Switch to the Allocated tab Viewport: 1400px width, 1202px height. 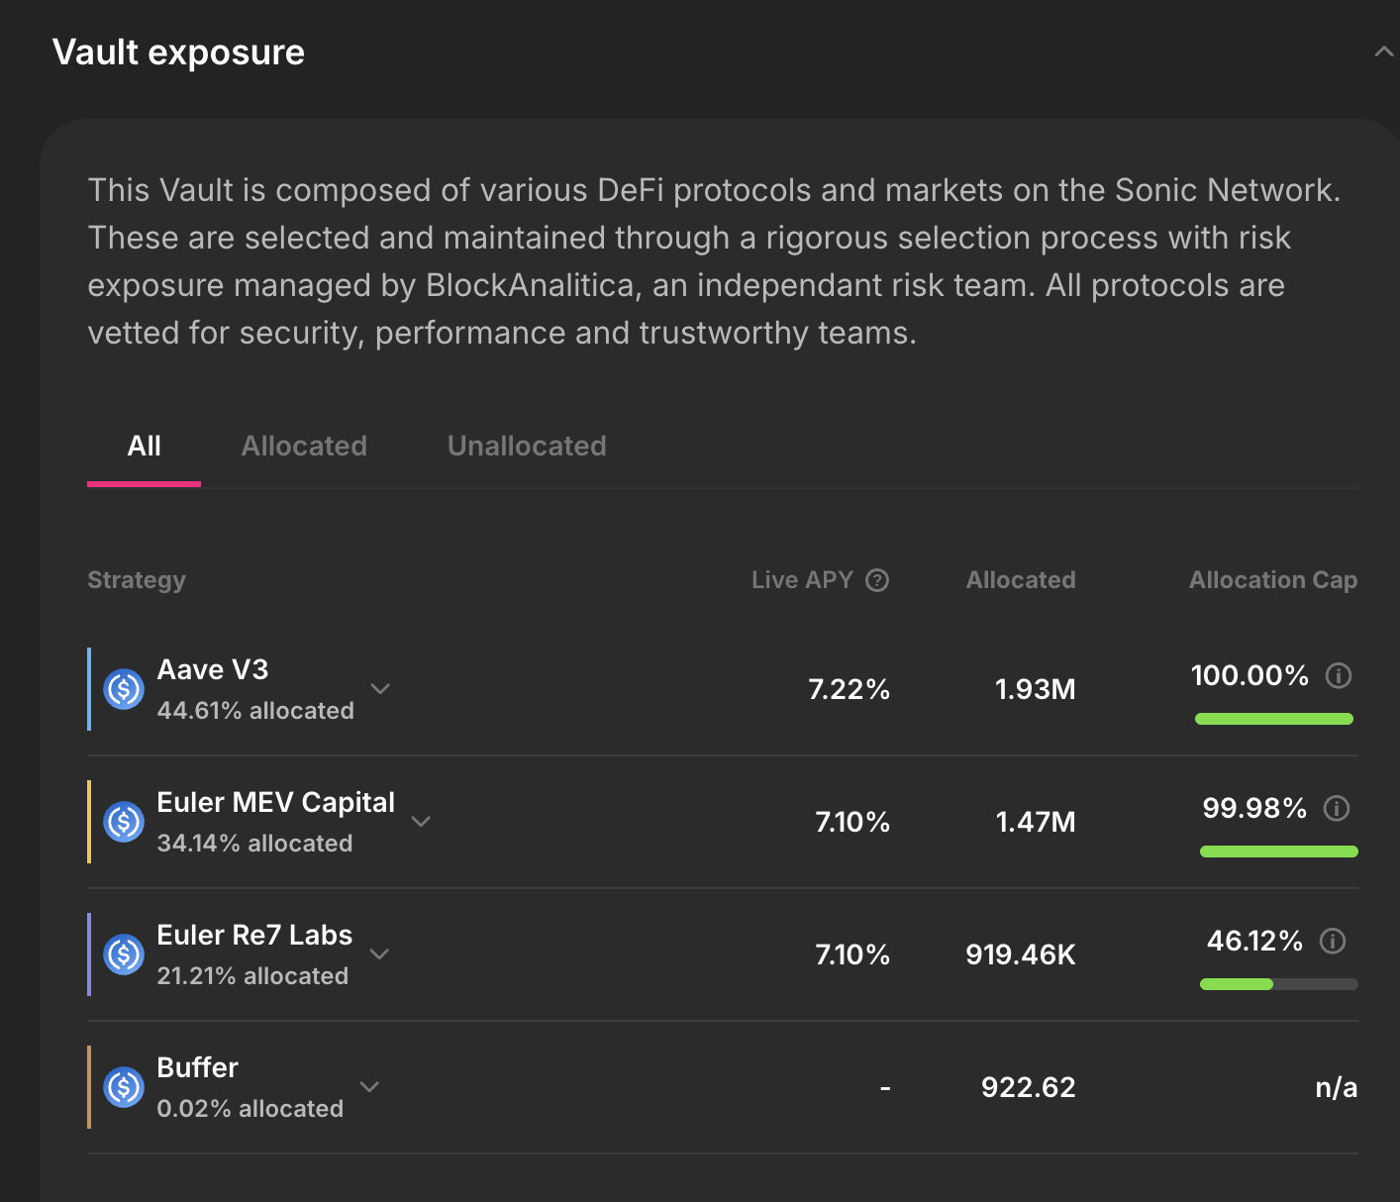[x=304, y=447]
